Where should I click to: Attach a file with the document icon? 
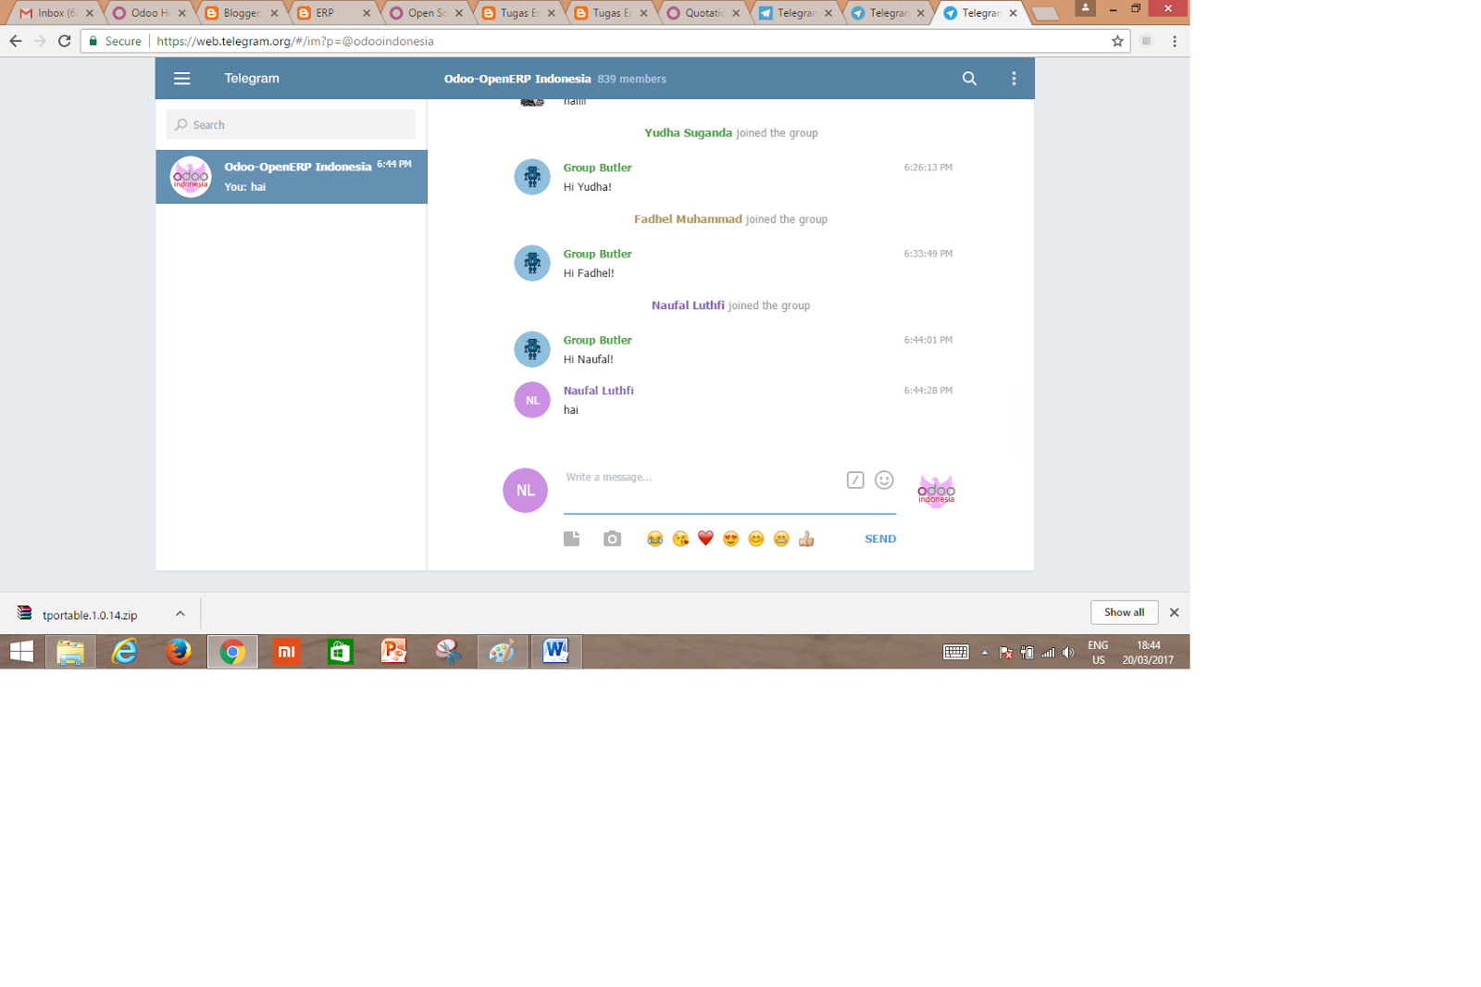(572, 539)
